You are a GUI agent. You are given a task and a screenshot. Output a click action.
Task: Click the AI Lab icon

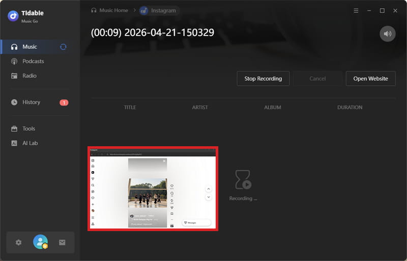point(14,143)
